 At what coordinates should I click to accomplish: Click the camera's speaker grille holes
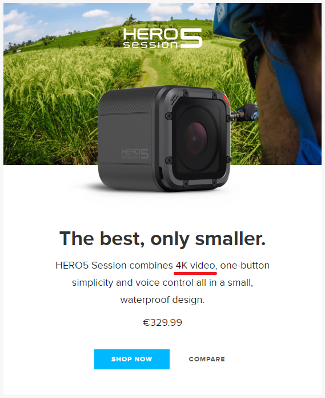(174, 100)
